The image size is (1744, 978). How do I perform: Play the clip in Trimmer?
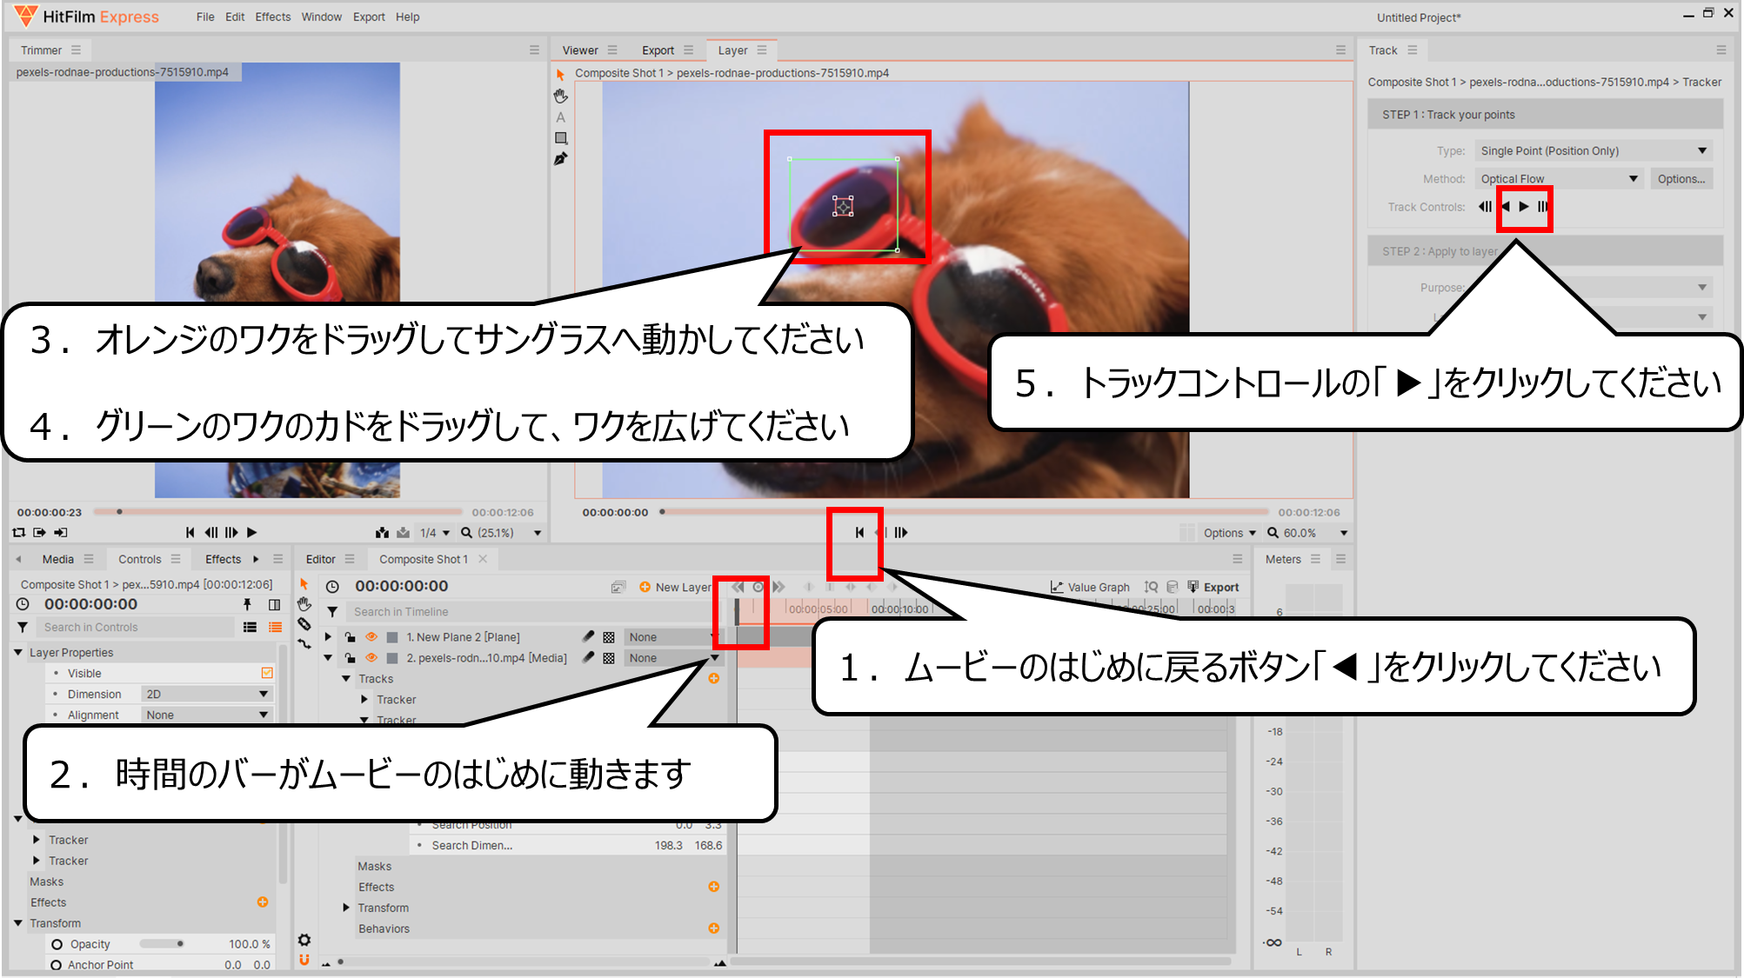tap(252, 532)
